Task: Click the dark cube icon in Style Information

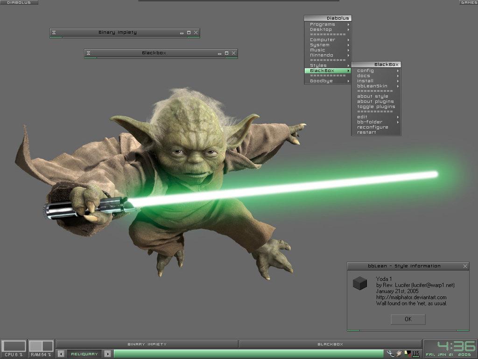Action: 360,283
